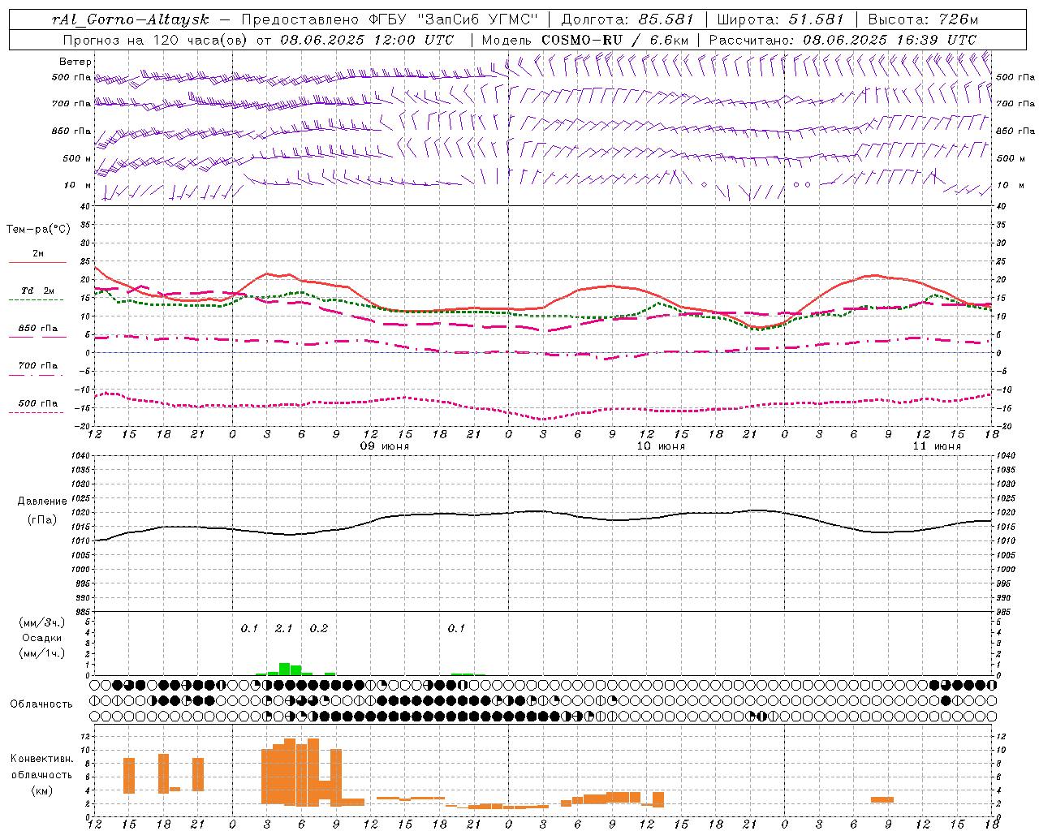Image resolution: width=1039 pixels, height=831 pixels.
Task: Click the longitude value 85.581
Action: [666, 19]
